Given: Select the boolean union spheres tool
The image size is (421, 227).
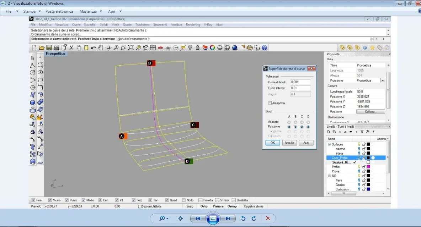Looking at the screenshot, I should tap(40, 102).
